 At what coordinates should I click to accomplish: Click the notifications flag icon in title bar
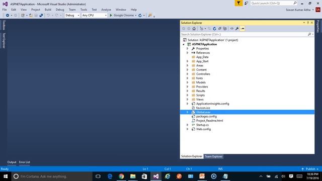click(x=238, y=3)
